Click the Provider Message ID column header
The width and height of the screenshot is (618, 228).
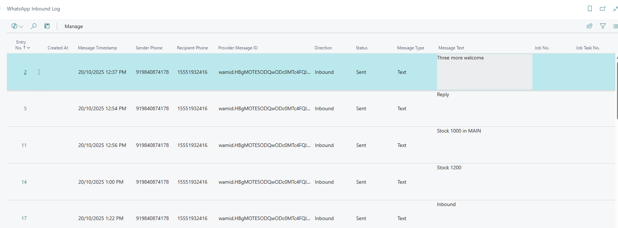(238, 48)
